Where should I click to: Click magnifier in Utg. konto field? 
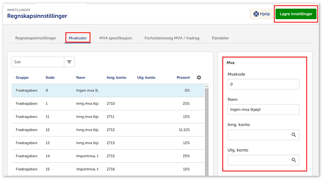[x=294, y=160]
